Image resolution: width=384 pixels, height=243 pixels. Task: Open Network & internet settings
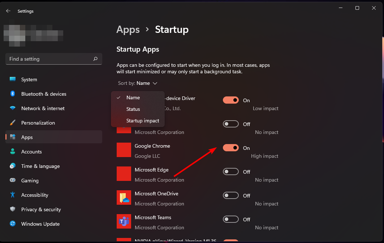54,108
